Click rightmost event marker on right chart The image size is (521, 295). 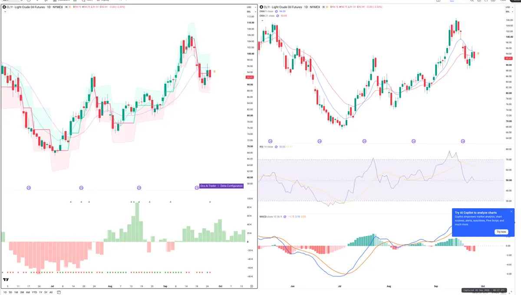pos(463,141)
